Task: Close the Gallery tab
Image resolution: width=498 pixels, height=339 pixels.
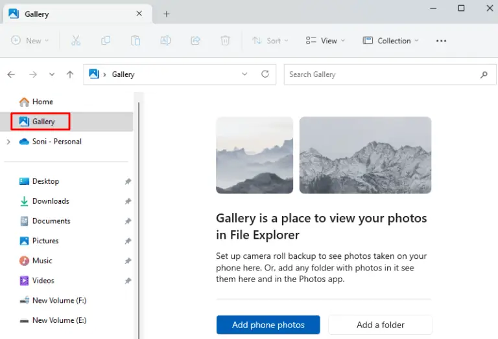Action: pyautogui.click(x=139, y=14)
